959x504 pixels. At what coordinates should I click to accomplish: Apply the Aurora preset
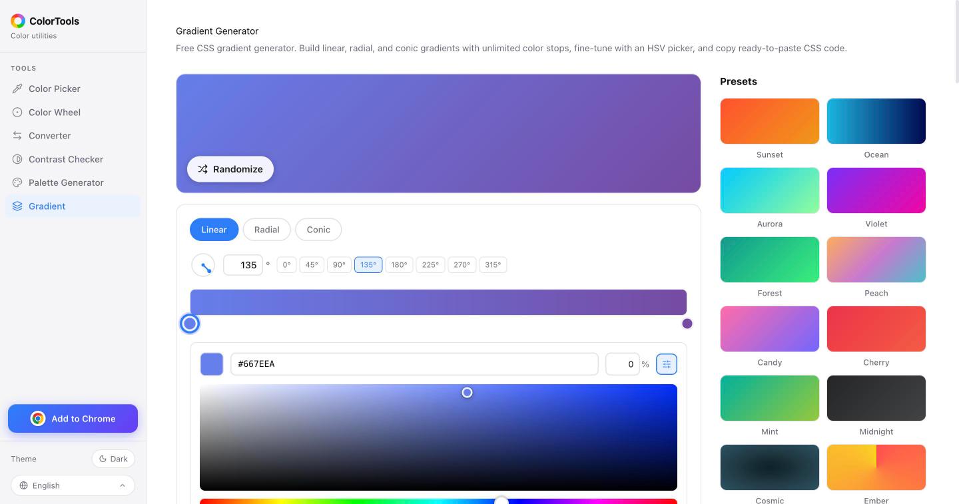tap(770, 190)
